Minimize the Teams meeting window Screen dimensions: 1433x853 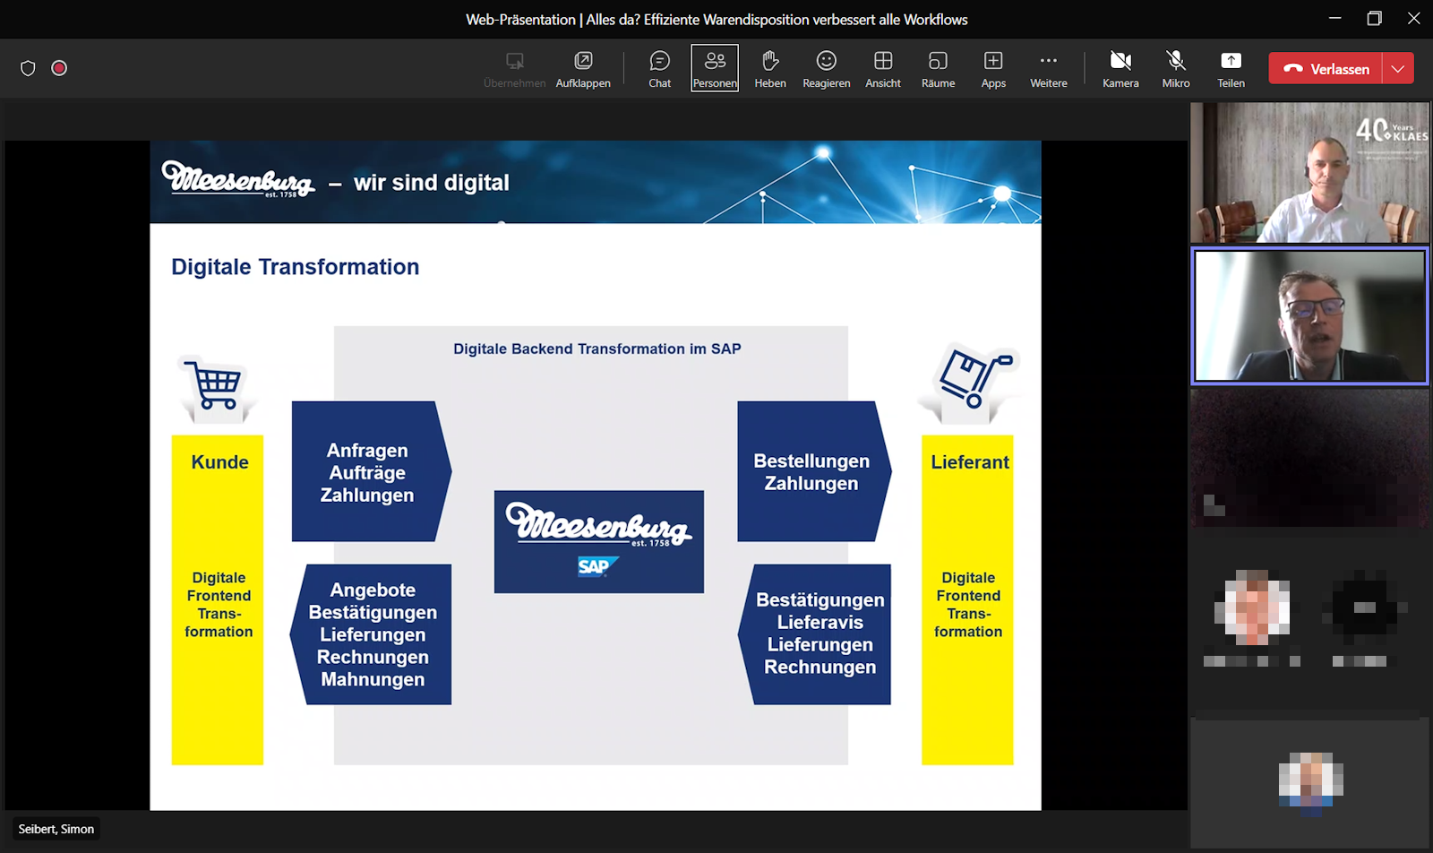point(1335,18)
